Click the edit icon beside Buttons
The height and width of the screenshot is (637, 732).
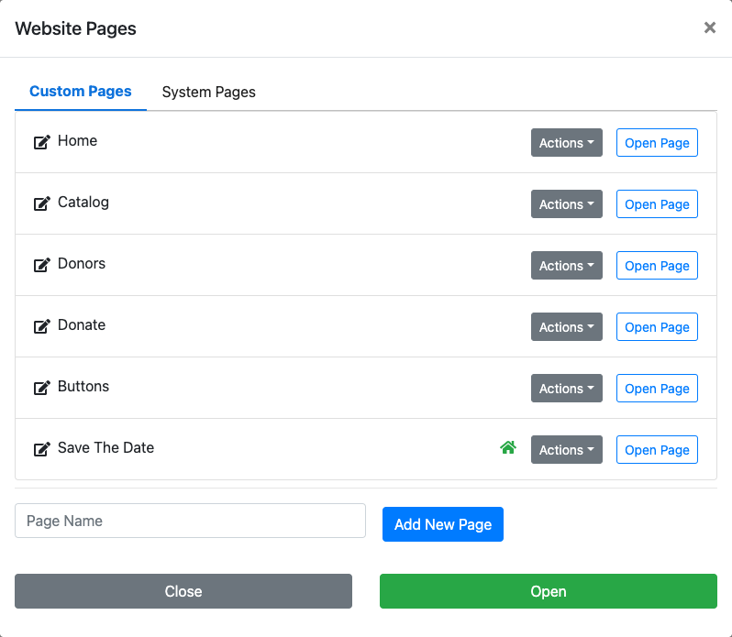coord(41,388)
